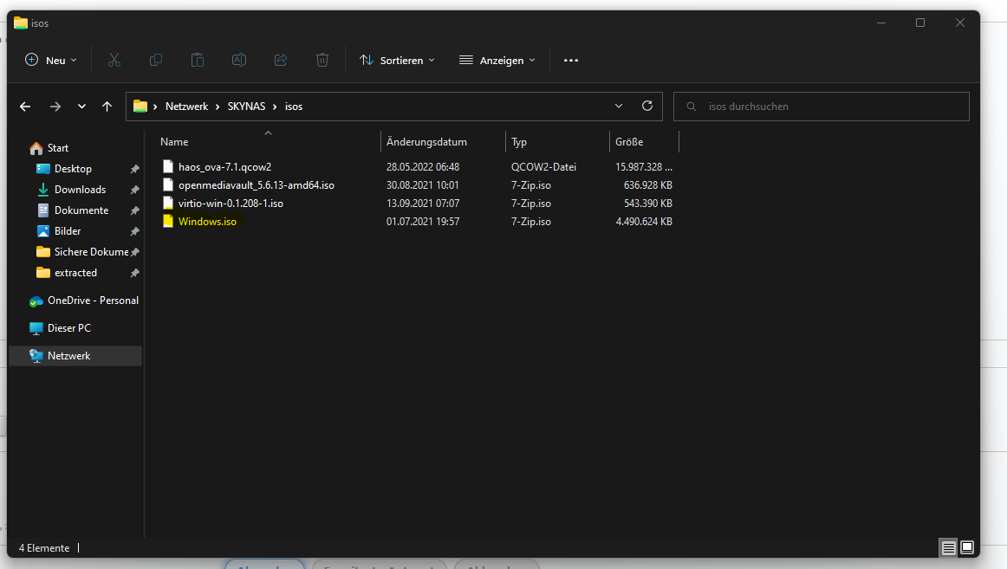Go forward with the right arrow
The height and width of the screenshot is (569, 1007).
coord(55,107)
